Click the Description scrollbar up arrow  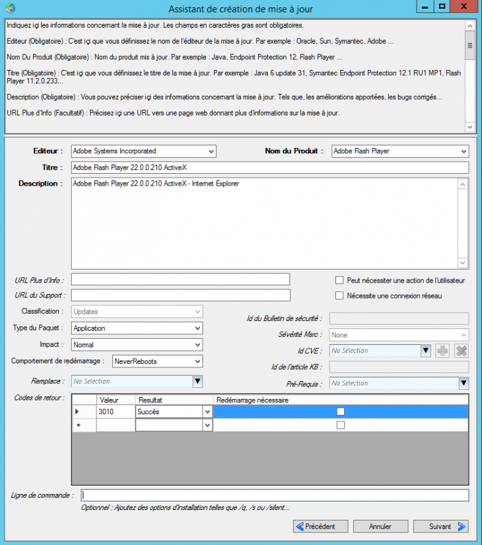pyautogui.click(x=463, y=184)
